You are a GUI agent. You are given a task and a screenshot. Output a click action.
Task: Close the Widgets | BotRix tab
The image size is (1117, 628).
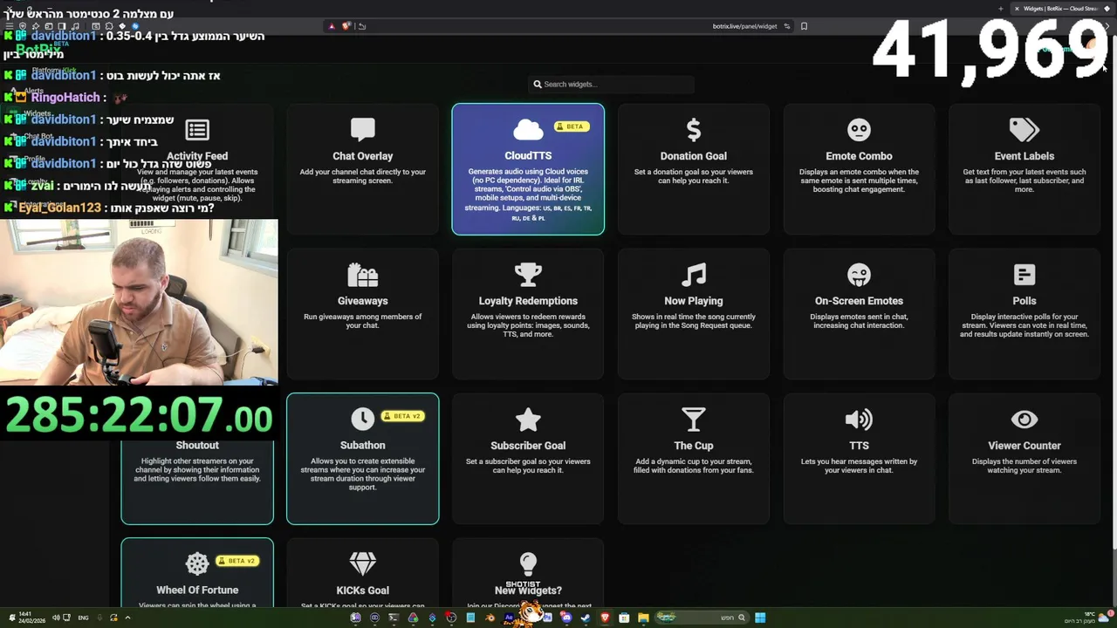[1017, 9]
